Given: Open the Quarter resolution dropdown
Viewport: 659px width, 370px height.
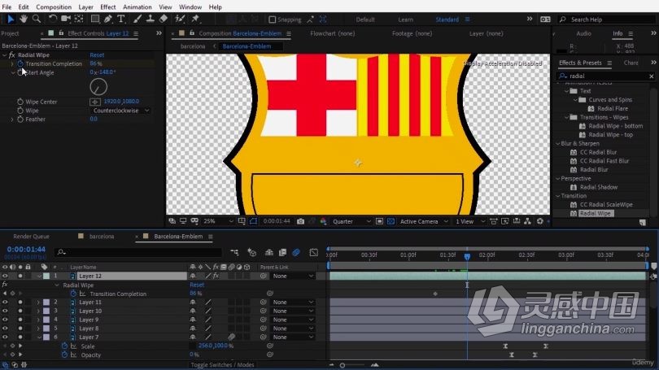Looking at the screenshot, I should click(351, 221).
